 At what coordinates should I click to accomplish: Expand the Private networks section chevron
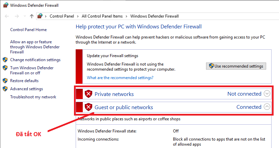click(x=267, y=94)
